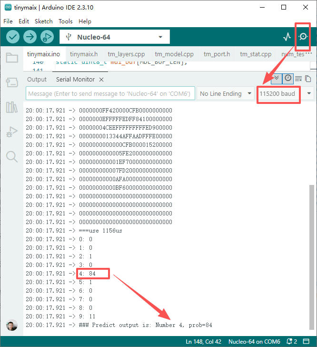Click the user profile avatar
317x347 pixels.
[x=12, y=325]
